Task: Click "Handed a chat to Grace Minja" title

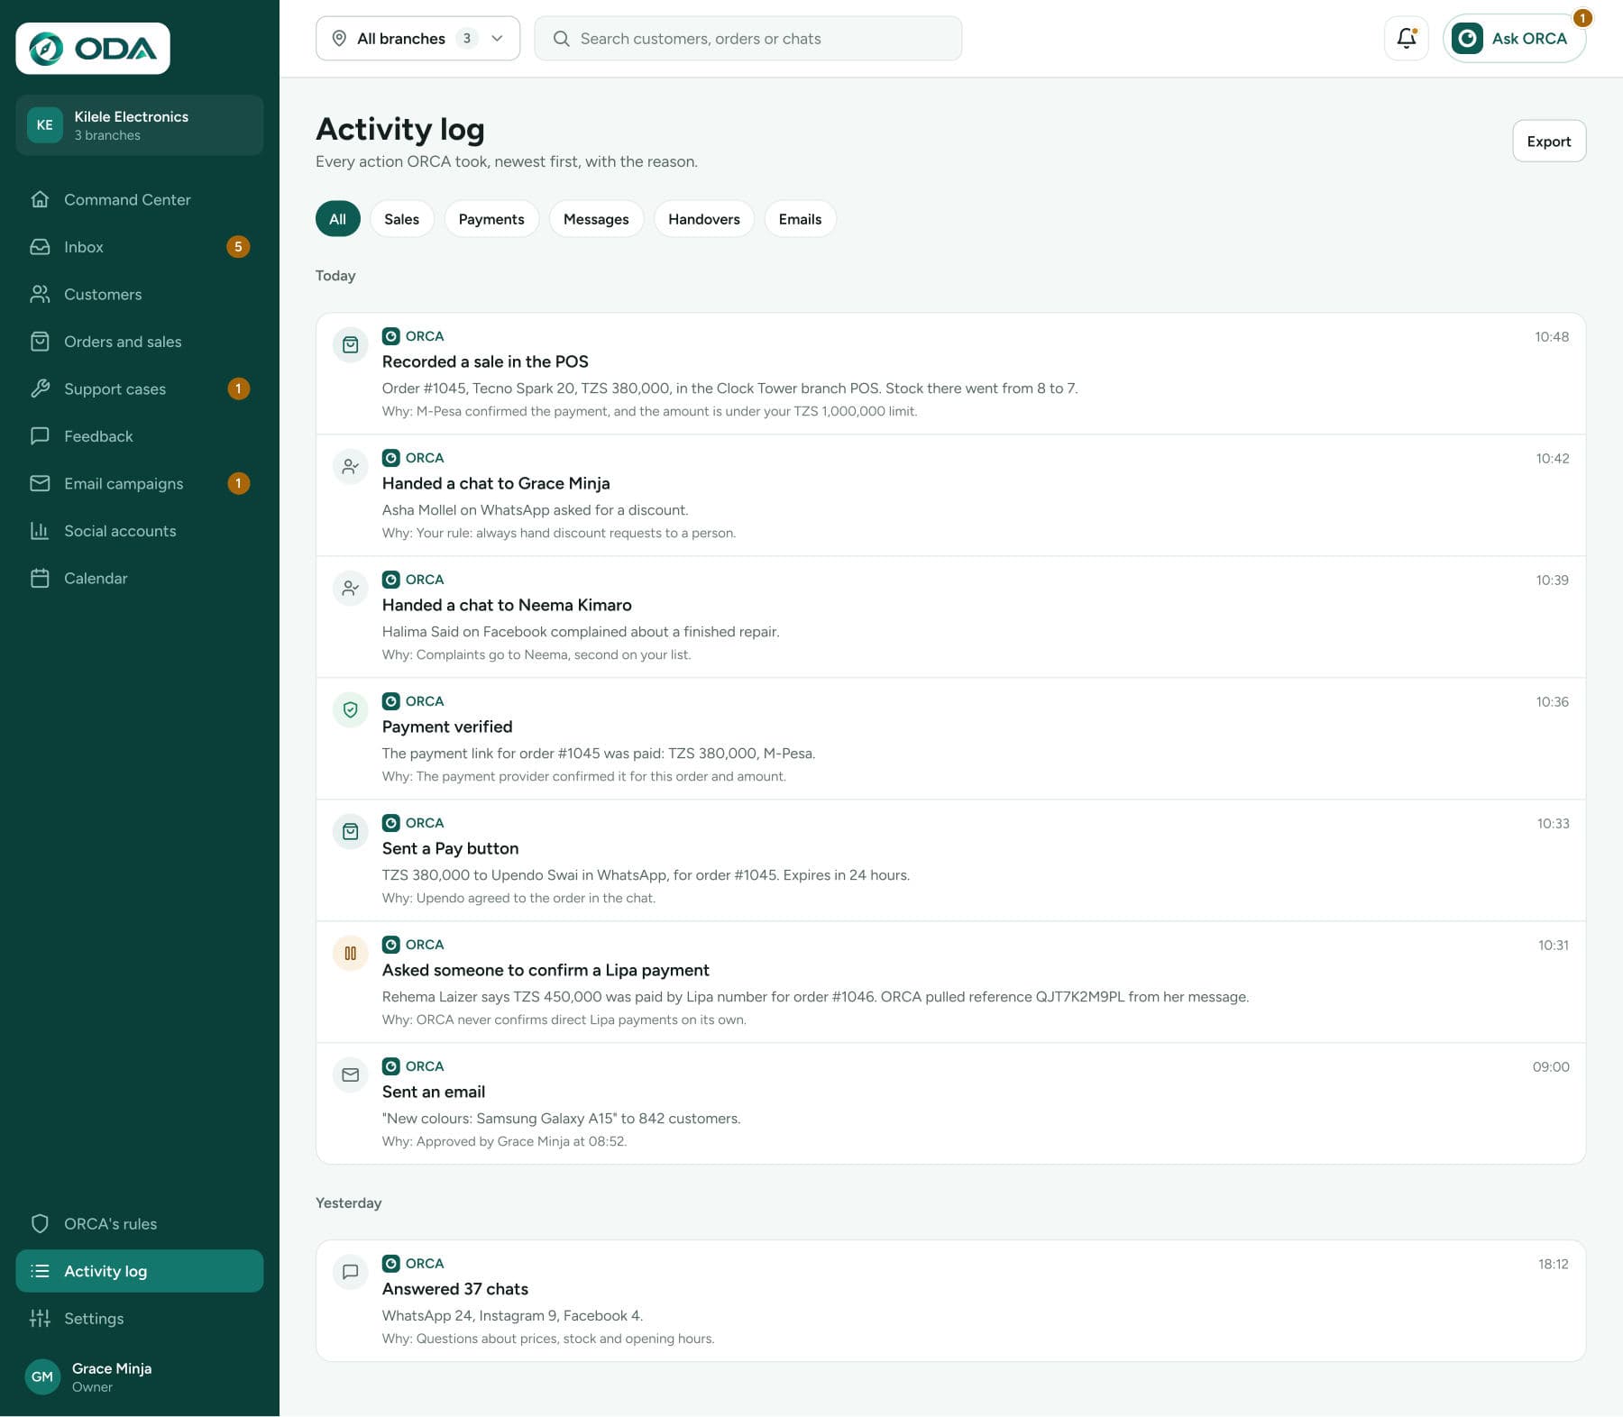Action: [x=496, y=483]
